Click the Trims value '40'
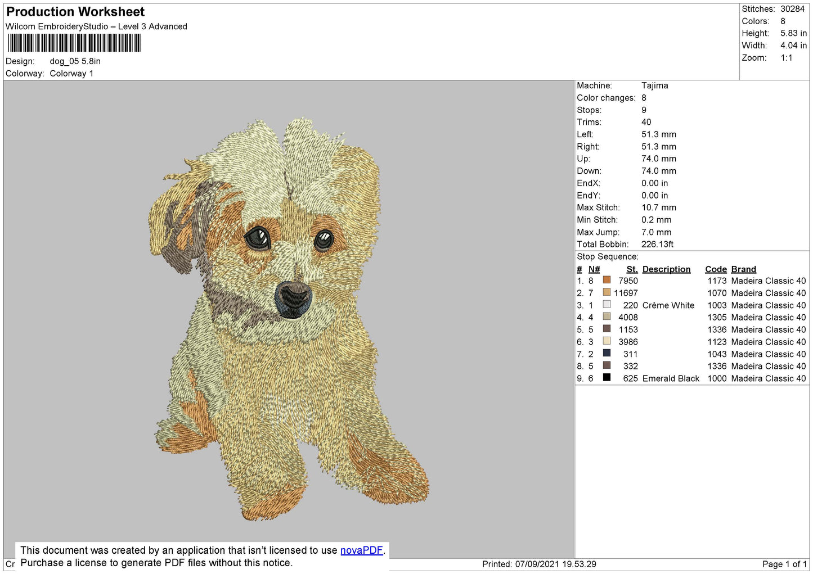813x574 pixels. [646, 122]
